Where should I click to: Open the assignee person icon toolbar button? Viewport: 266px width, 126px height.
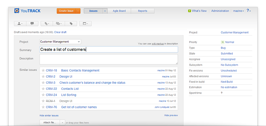click(x=20, y=24)
